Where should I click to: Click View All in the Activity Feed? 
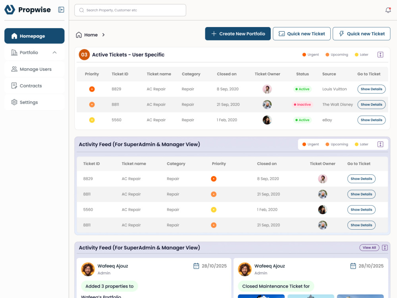pos(369,248)
